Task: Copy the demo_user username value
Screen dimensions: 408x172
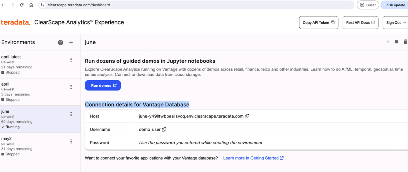Action: (164, 129)
